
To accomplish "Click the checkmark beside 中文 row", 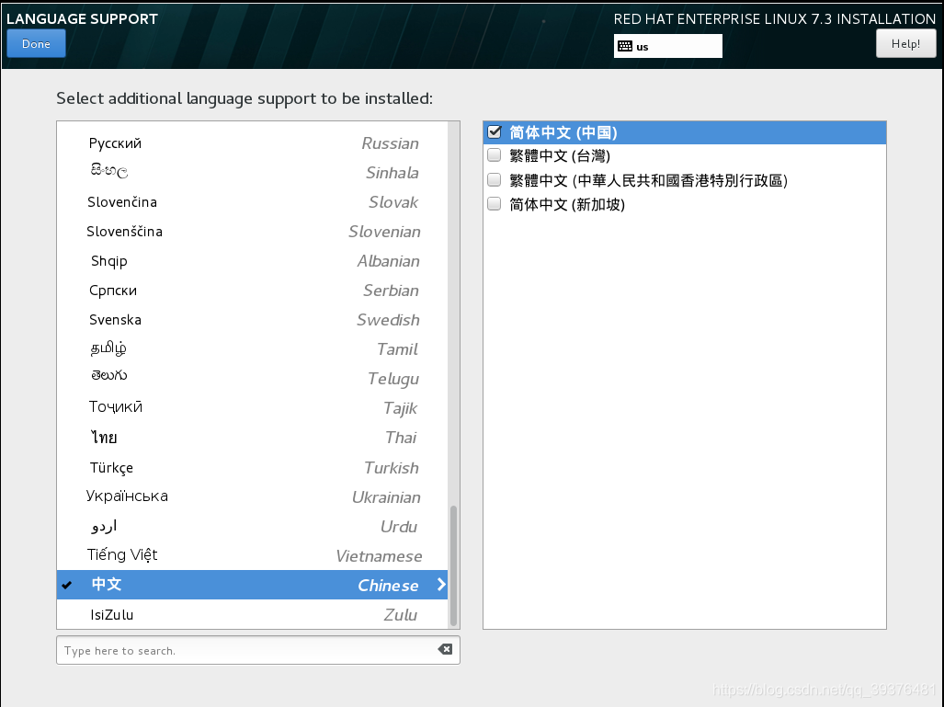I will click(x=67, y=585).
